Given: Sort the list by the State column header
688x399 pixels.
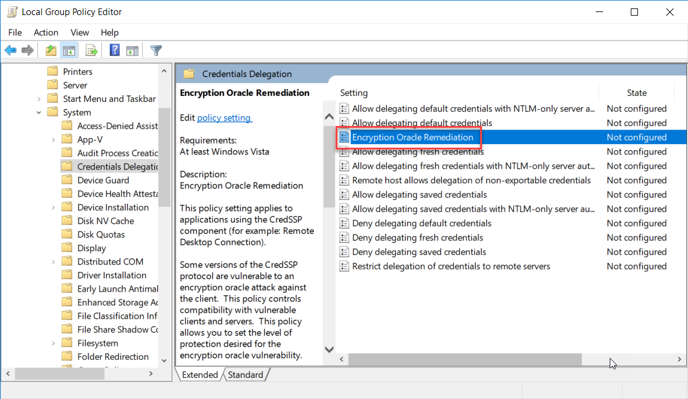Looking at the screenshot, I should 636,93.
